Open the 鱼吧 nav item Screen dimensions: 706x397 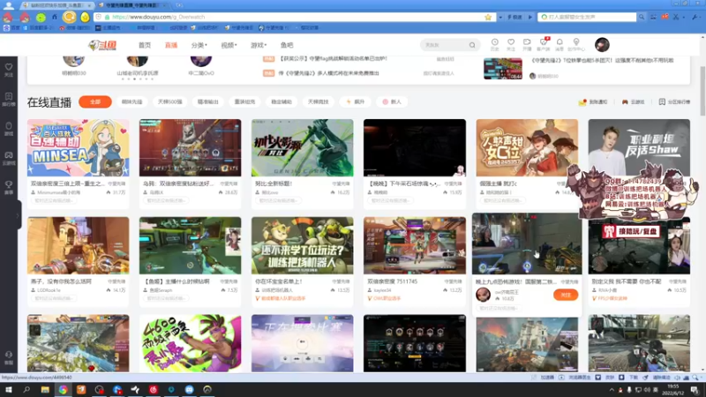tap(287, 45)
